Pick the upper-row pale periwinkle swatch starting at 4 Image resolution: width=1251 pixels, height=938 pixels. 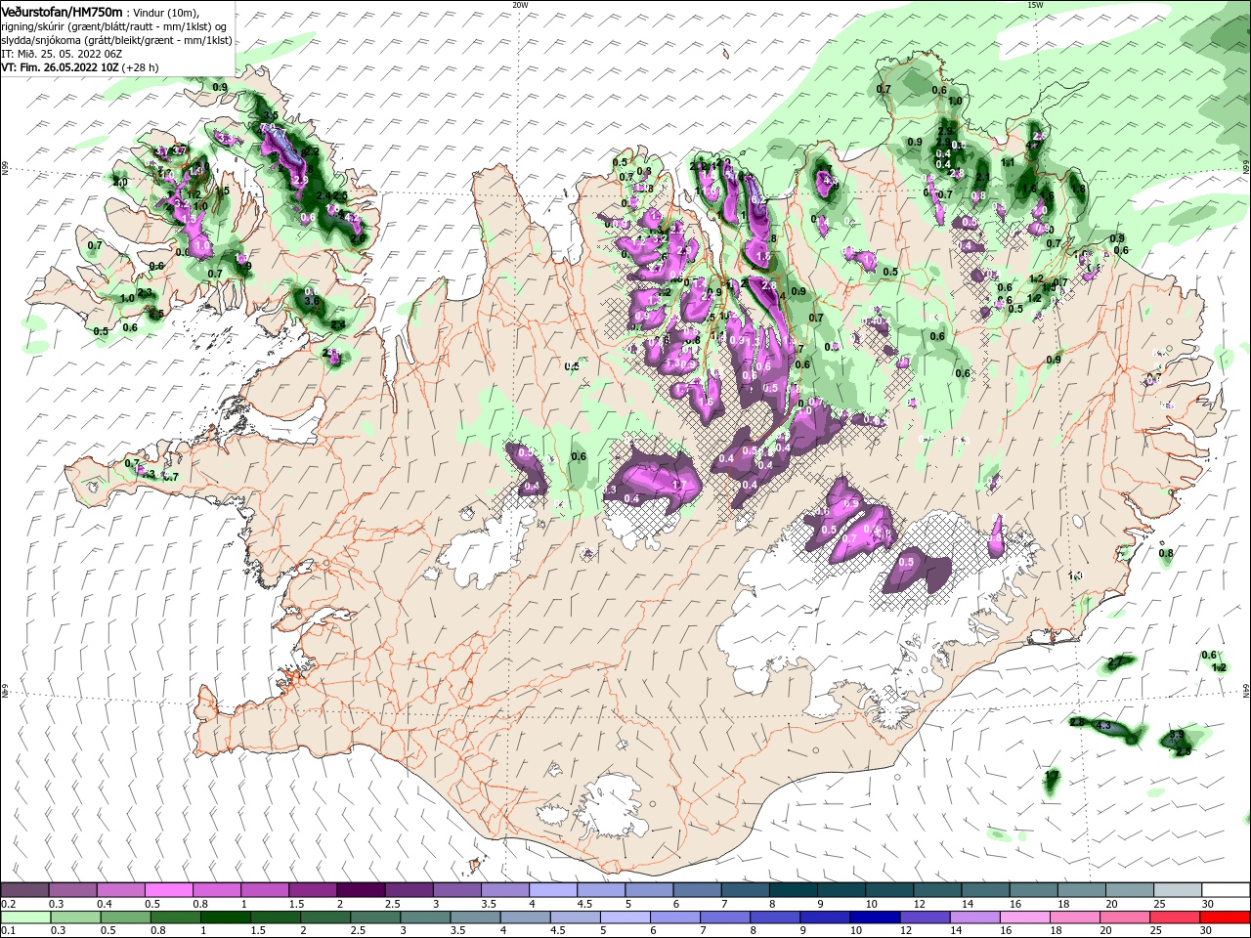coord(553,890)
